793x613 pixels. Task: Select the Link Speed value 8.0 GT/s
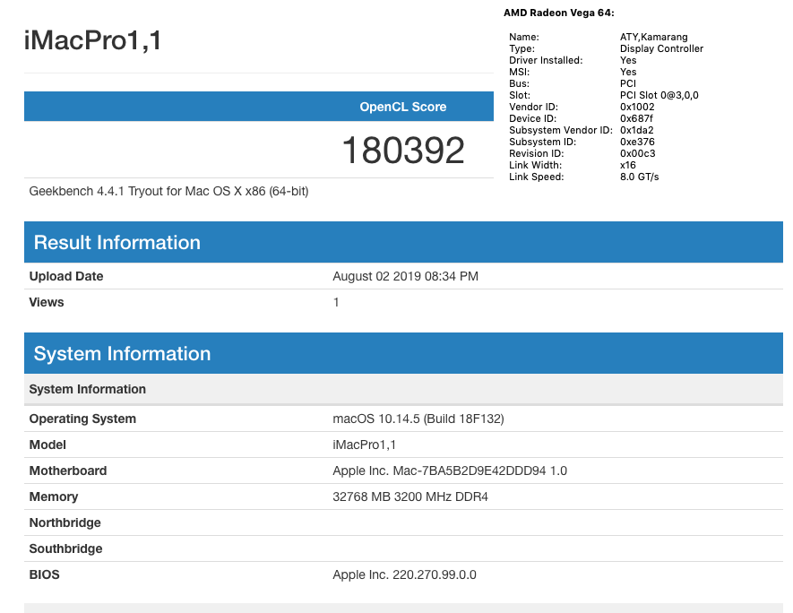639,177
